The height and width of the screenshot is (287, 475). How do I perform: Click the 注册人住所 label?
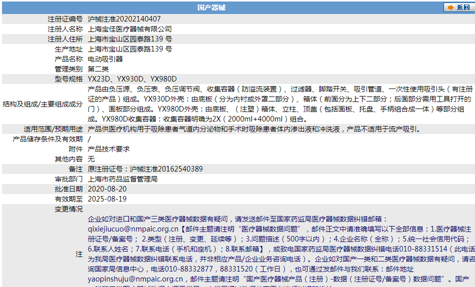point(65,39)
